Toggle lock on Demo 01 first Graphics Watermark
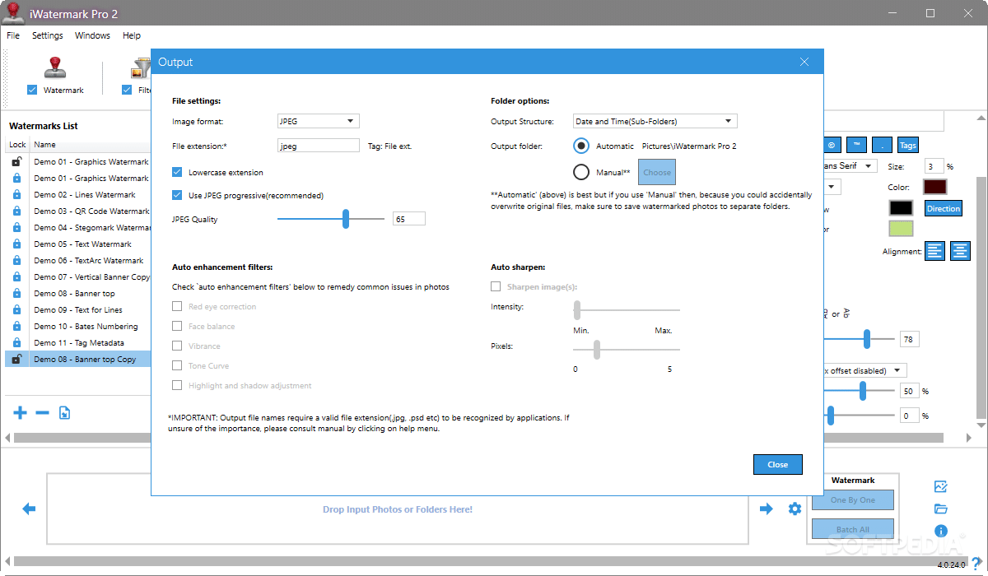The image size is (988, 576). [16, 162]
